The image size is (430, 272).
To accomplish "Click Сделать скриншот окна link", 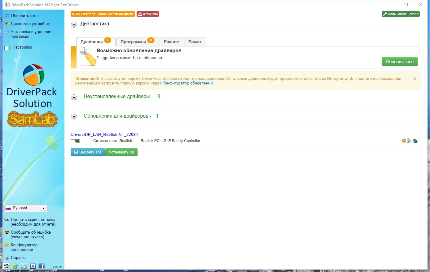I will (x=33, y=222).
